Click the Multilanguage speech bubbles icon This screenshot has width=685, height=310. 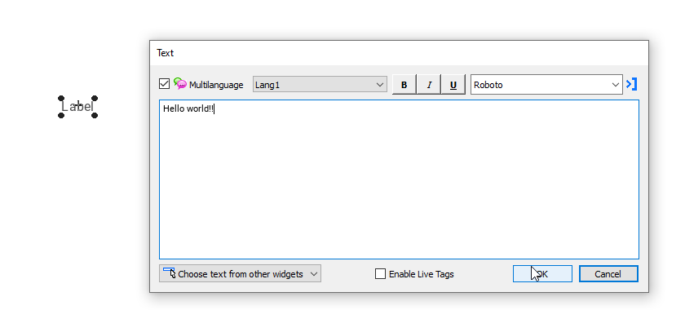(180, 83)
